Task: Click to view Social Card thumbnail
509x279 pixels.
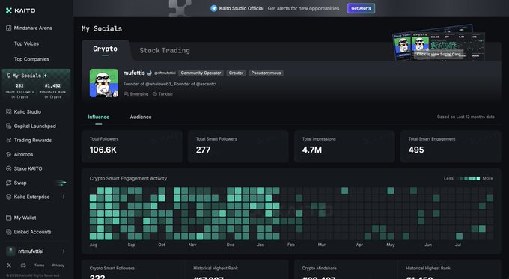Action: pos(439,42)
